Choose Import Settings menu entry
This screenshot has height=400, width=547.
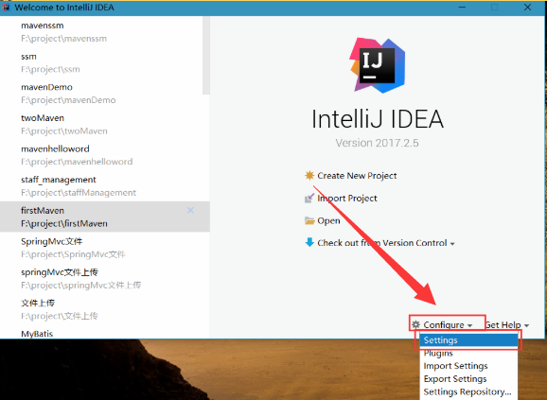pos(468,366)
